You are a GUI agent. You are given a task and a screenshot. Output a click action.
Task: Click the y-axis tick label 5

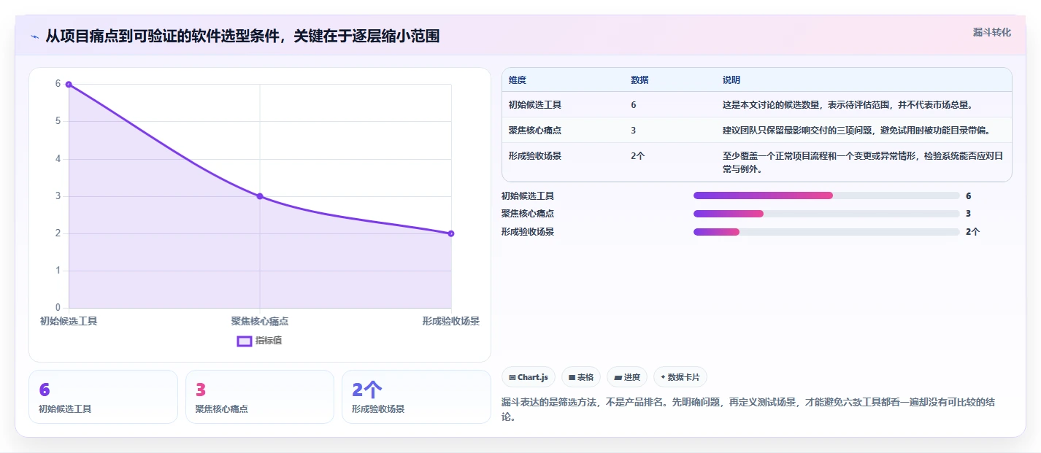58,121
